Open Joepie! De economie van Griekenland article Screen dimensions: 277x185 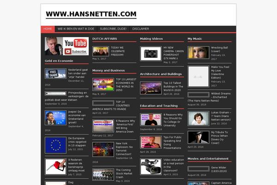click(x=77, y=117)
